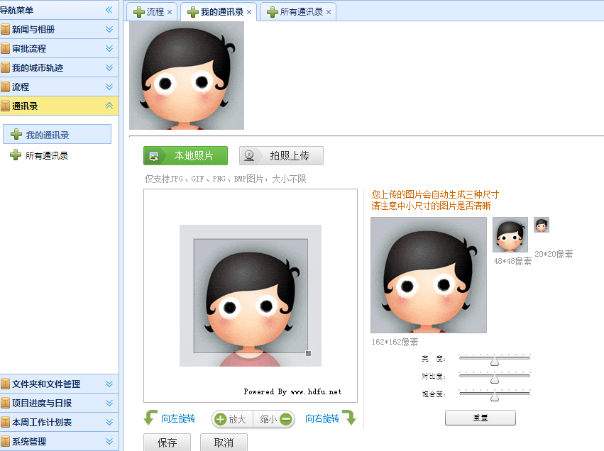Viewport: 604px width, 451px height.
Task: Click the 保存 button
Action: (168, 442)
